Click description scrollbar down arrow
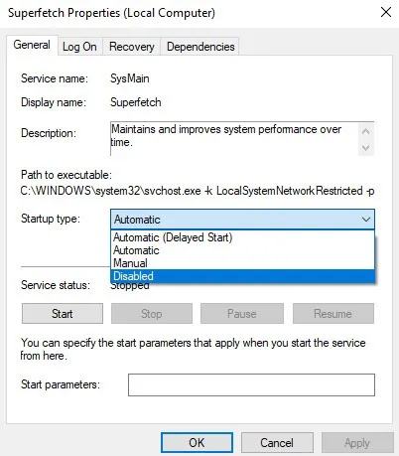The width and height of the screenshot is (399, 456). click(x=366, y=147)
